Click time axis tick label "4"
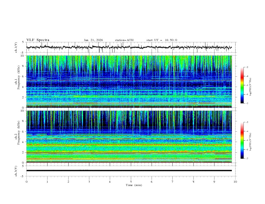Image resolution: width=265 pixels, height=204 pixels. click(110, 182)
